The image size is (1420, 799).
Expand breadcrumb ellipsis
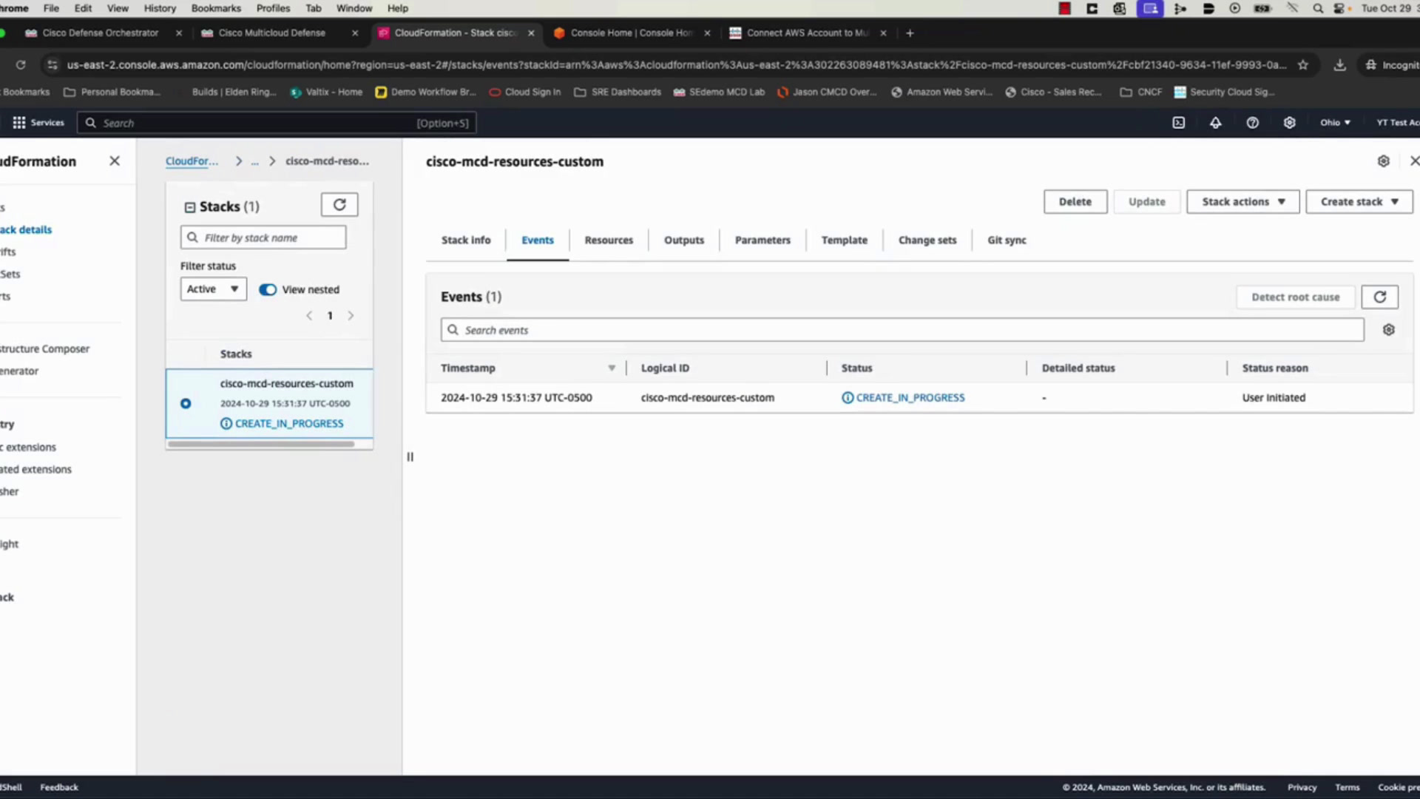255,161
